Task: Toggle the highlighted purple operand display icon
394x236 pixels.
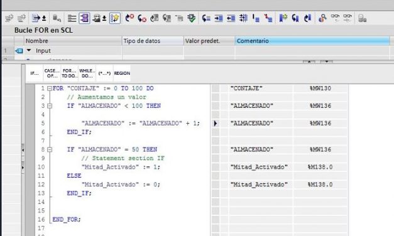Action: tap(84, 18)
